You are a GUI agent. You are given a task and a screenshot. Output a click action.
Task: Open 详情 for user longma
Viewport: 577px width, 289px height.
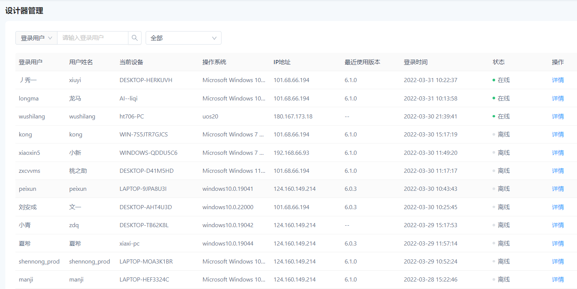(557, 98)
